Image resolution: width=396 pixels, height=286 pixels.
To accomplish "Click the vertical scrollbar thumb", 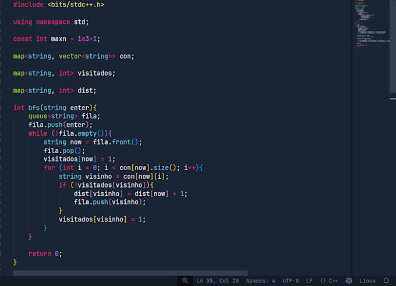I will (393, 47).
